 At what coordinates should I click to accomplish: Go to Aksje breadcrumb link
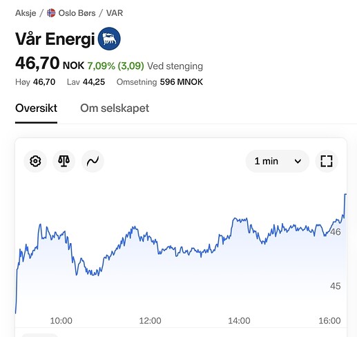[26, 13]
